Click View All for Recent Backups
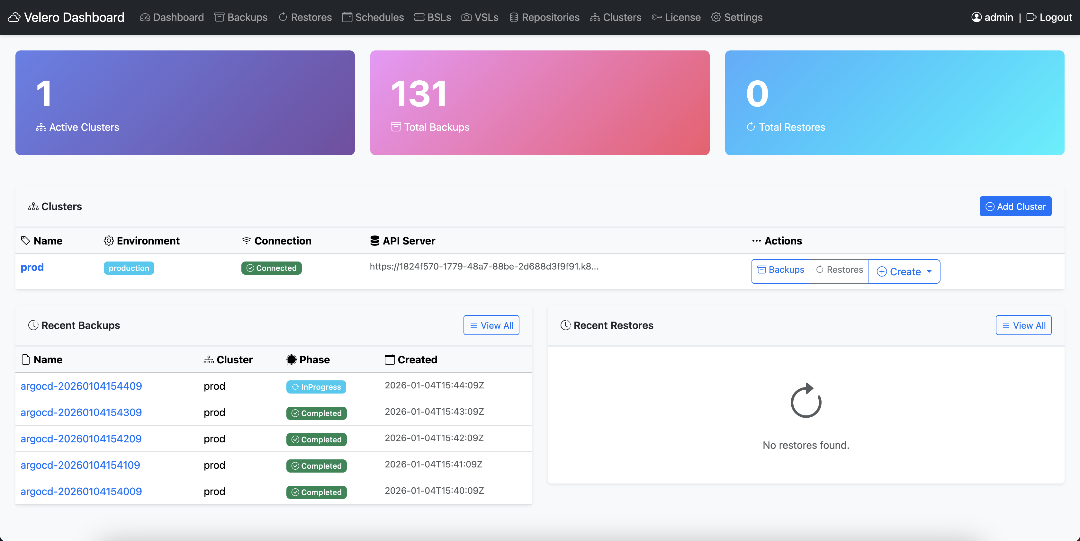Image resolution: width=1080 pixels, height=541 pixels. [x=491, y=325]
